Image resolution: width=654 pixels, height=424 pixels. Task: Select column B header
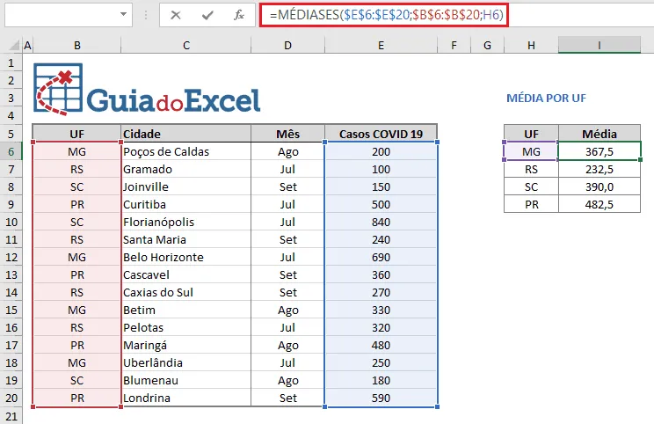pos(77,46)
